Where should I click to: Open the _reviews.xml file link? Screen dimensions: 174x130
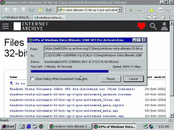click(67, 116)
